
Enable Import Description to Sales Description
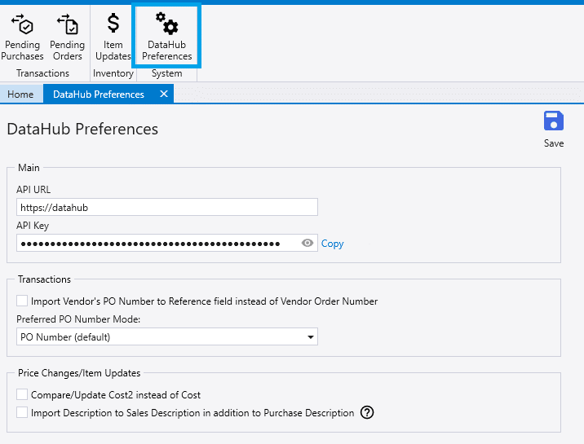point(22,412)
